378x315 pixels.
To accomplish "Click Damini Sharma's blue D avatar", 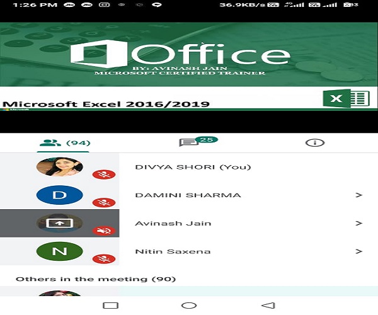I will (x=60, y=195).
